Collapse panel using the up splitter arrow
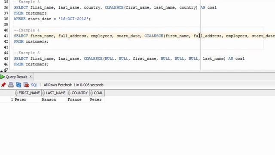Screen dimensions: 275x155 (1, 71)
